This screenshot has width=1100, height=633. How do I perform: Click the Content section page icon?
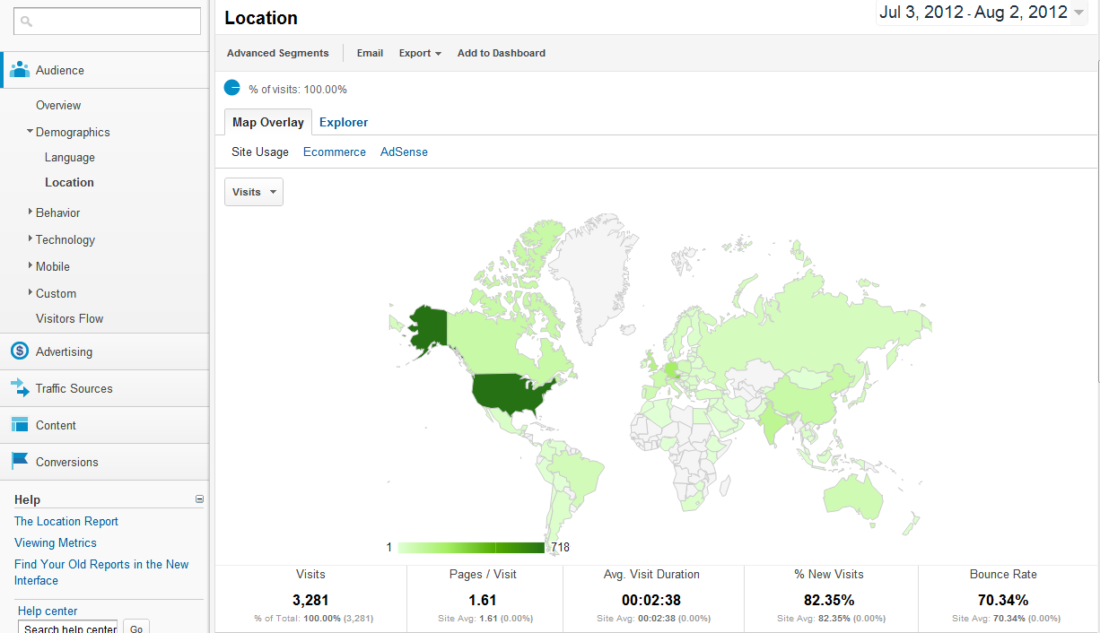click(x=20, y=425)
